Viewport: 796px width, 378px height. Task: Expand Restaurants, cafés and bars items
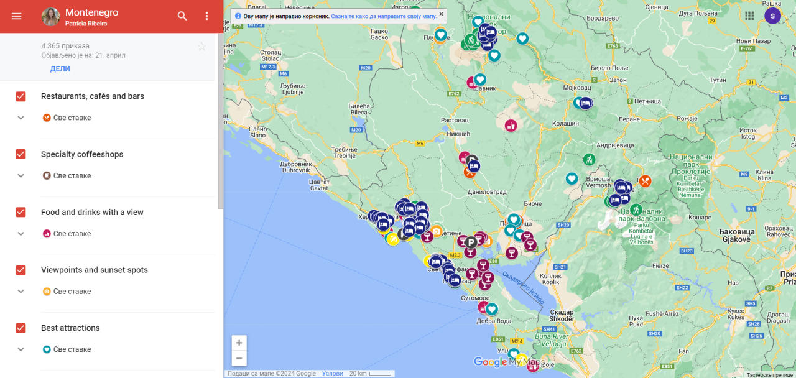(x=21, y=118)
